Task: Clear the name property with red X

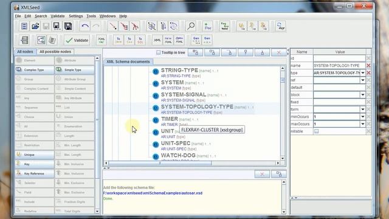Action: pos(368,66)
